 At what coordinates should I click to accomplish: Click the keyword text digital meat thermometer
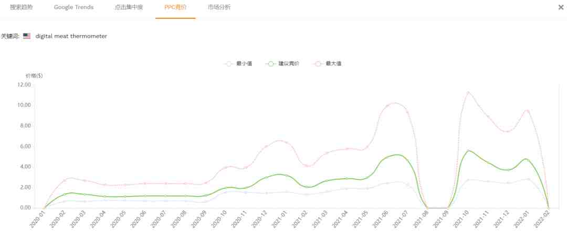pos(71,36)
